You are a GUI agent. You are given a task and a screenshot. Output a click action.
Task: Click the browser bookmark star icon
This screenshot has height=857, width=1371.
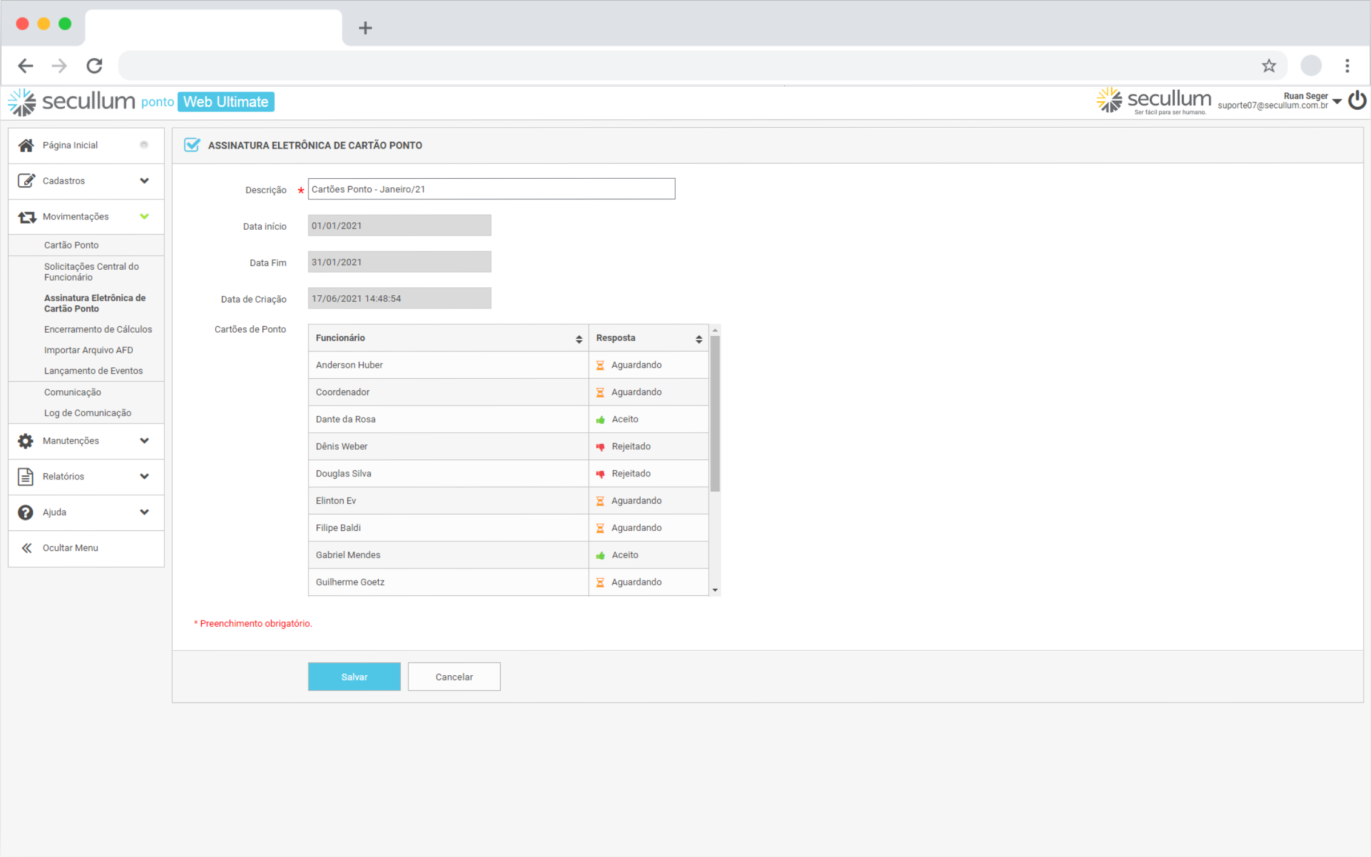point(1269,65)
